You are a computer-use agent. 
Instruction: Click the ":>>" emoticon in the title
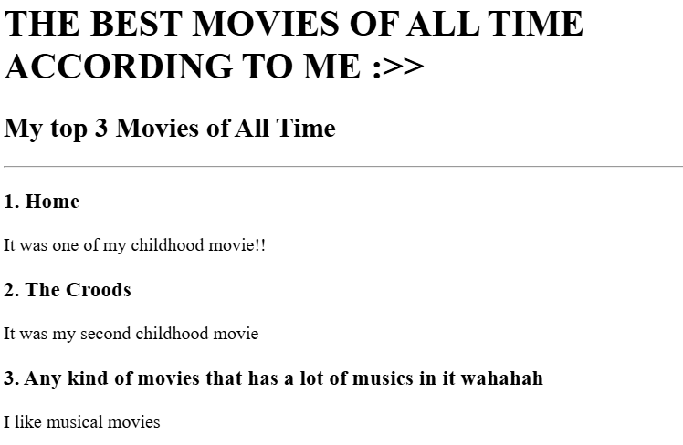coord(398,67)
